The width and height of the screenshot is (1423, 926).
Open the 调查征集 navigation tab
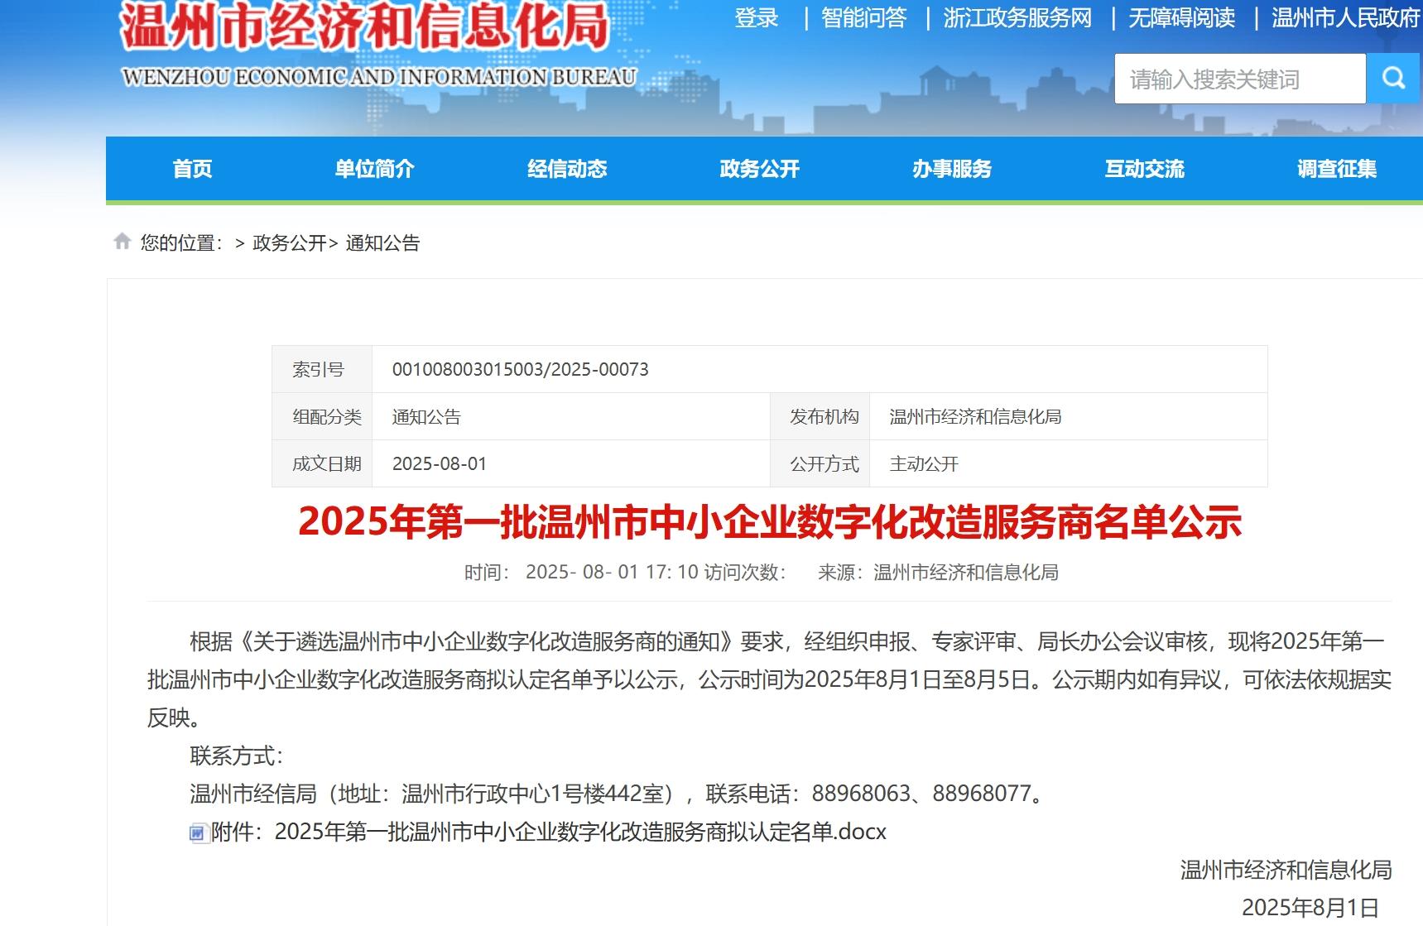(1336, 169)
